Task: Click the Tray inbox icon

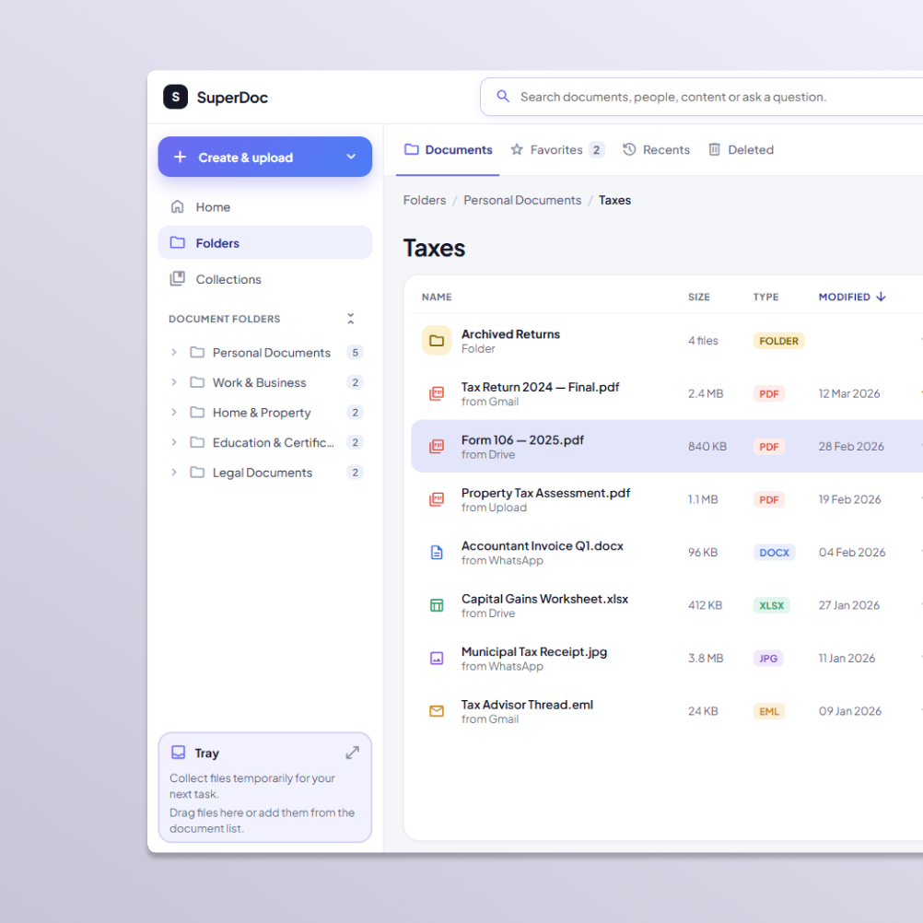Action: [179, 753]
